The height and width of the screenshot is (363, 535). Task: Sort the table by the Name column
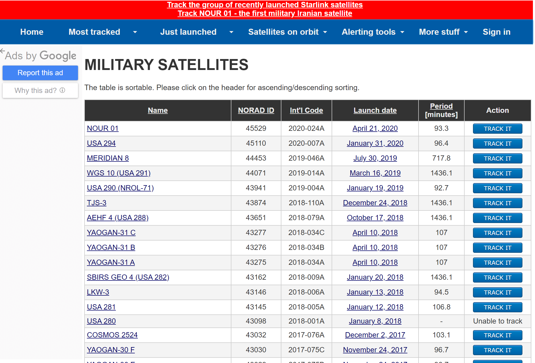click(158, 110)
